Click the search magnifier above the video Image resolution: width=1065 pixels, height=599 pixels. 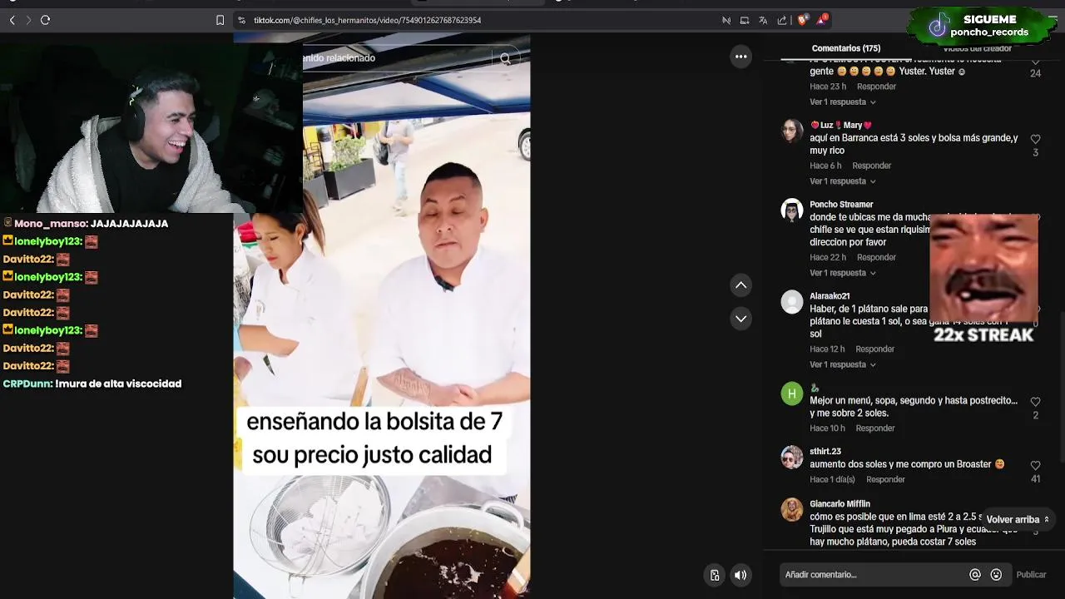tap(505, 58)
